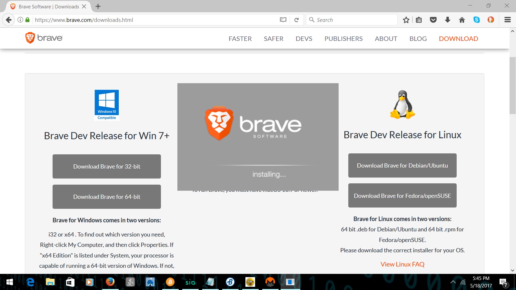
Task: Open Firefox hamburger menu
Action: click(x=508, y=20)
